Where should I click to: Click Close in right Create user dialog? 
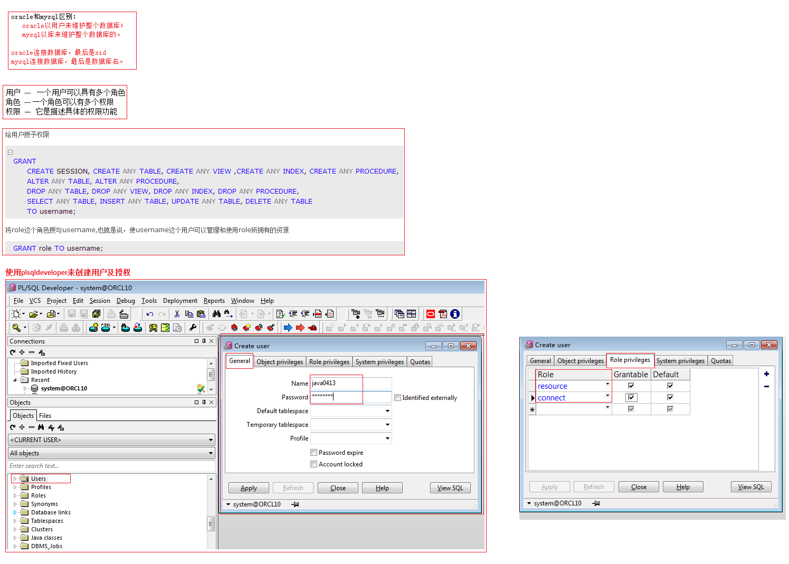[x=639, y=487]
